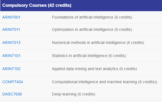Viewport: 162px width, 102px height.
Task: Go to the DASC7606 course link
Action: point(12,94)
